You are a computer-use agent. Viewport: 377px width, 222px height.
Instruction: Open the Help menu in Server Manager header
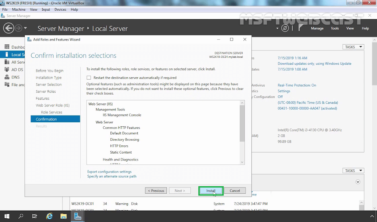[365, 28]
